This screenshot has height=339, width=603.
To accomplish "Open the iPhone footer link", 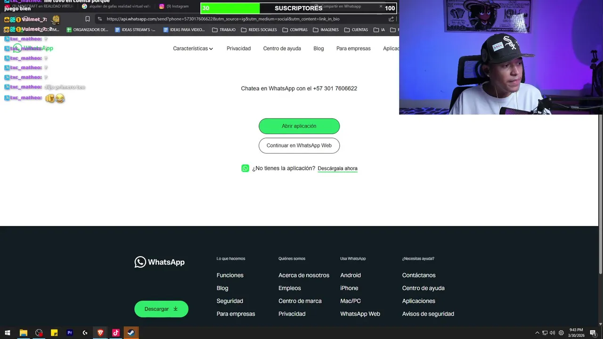I will point(349,288).
